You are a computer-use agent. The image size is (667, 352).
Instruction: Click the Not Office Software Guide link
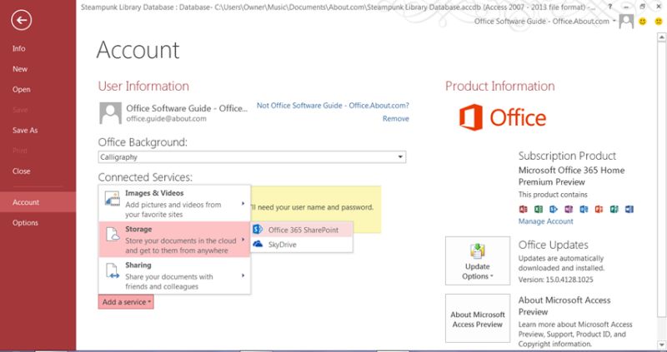(x=333, y=106)
